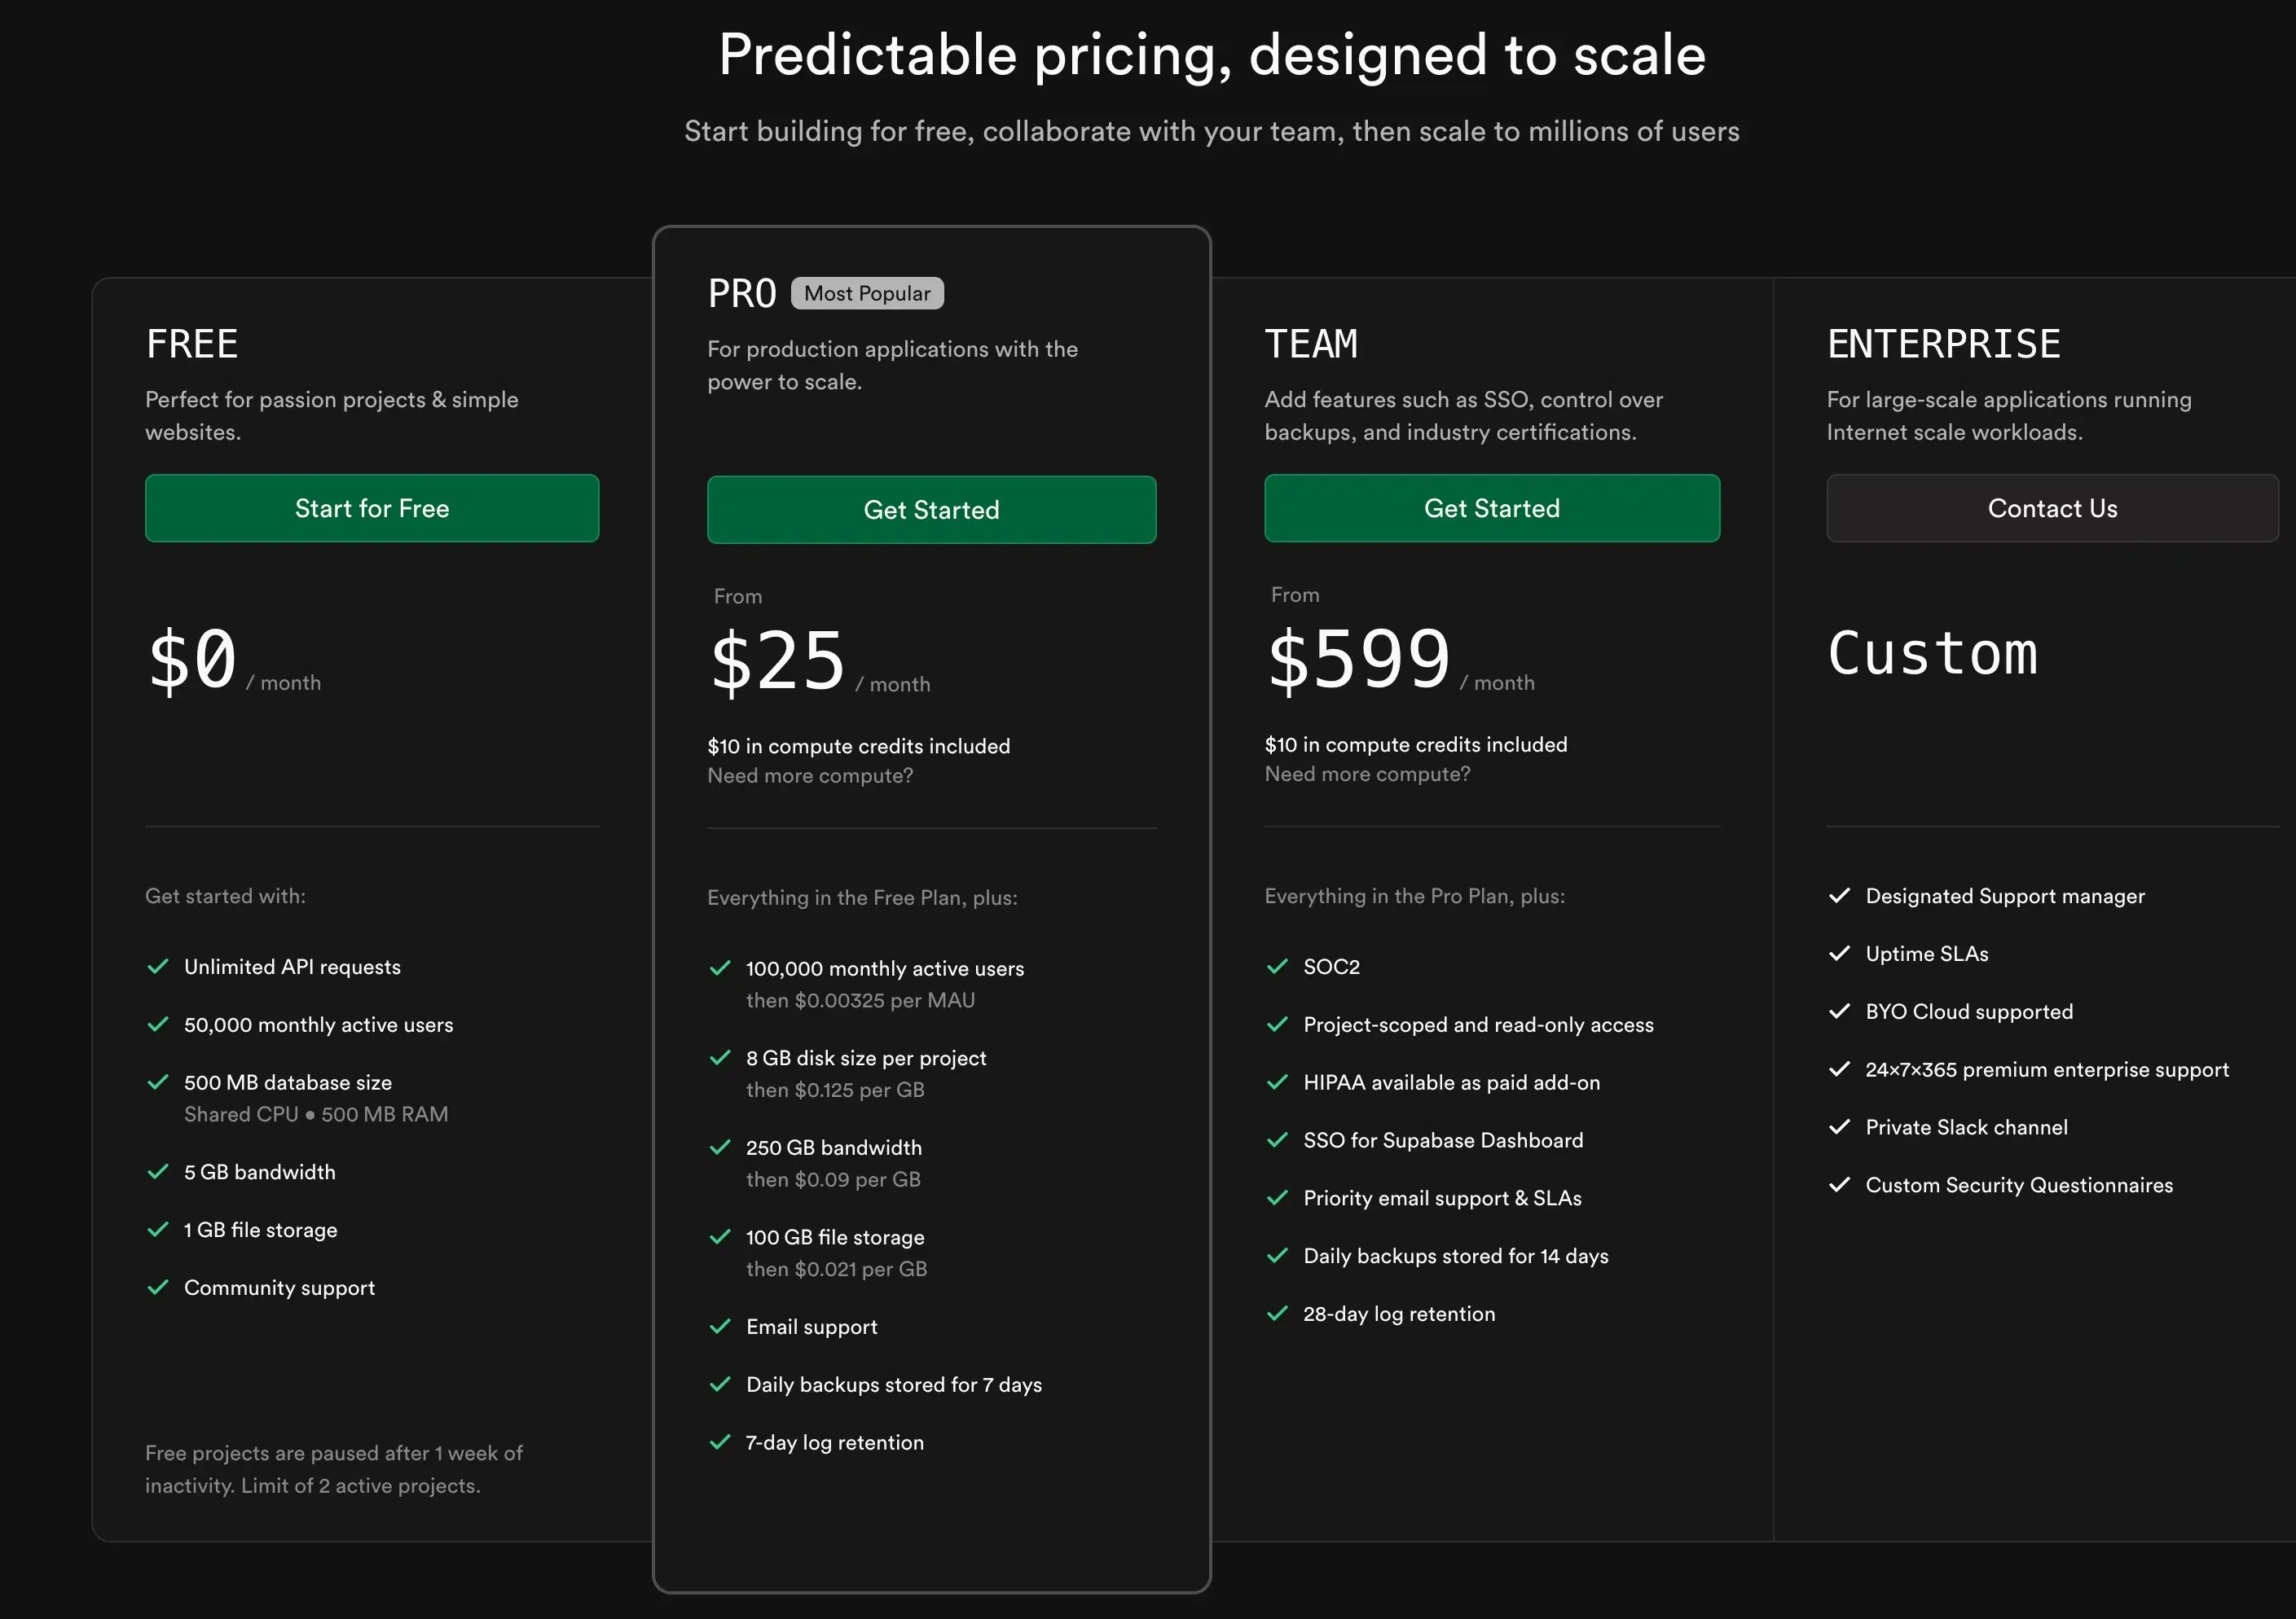Click the checkmark next to 100,000 monthly active users
2296x1619 pixels.
(720, 968)
